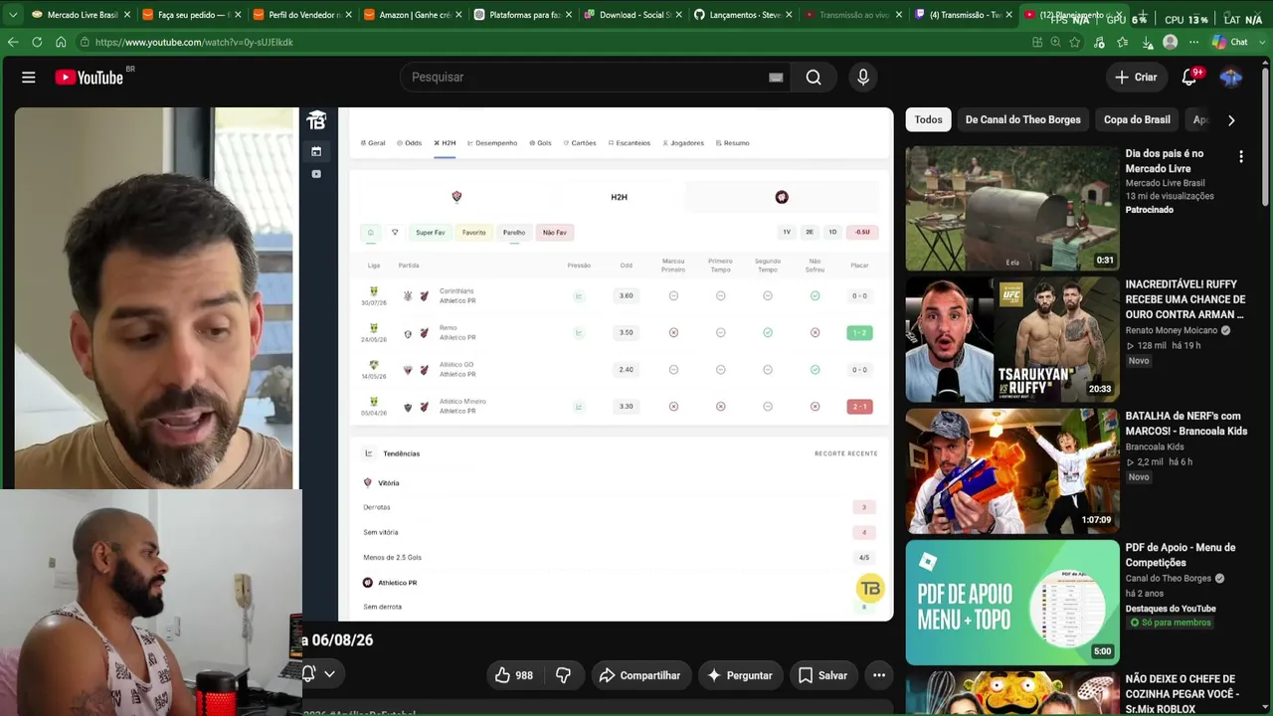Screen dimensions: 1273x716
Task: Click the 2 - 1 score badge
Action: pyautogui.click(x=859, y=407)
